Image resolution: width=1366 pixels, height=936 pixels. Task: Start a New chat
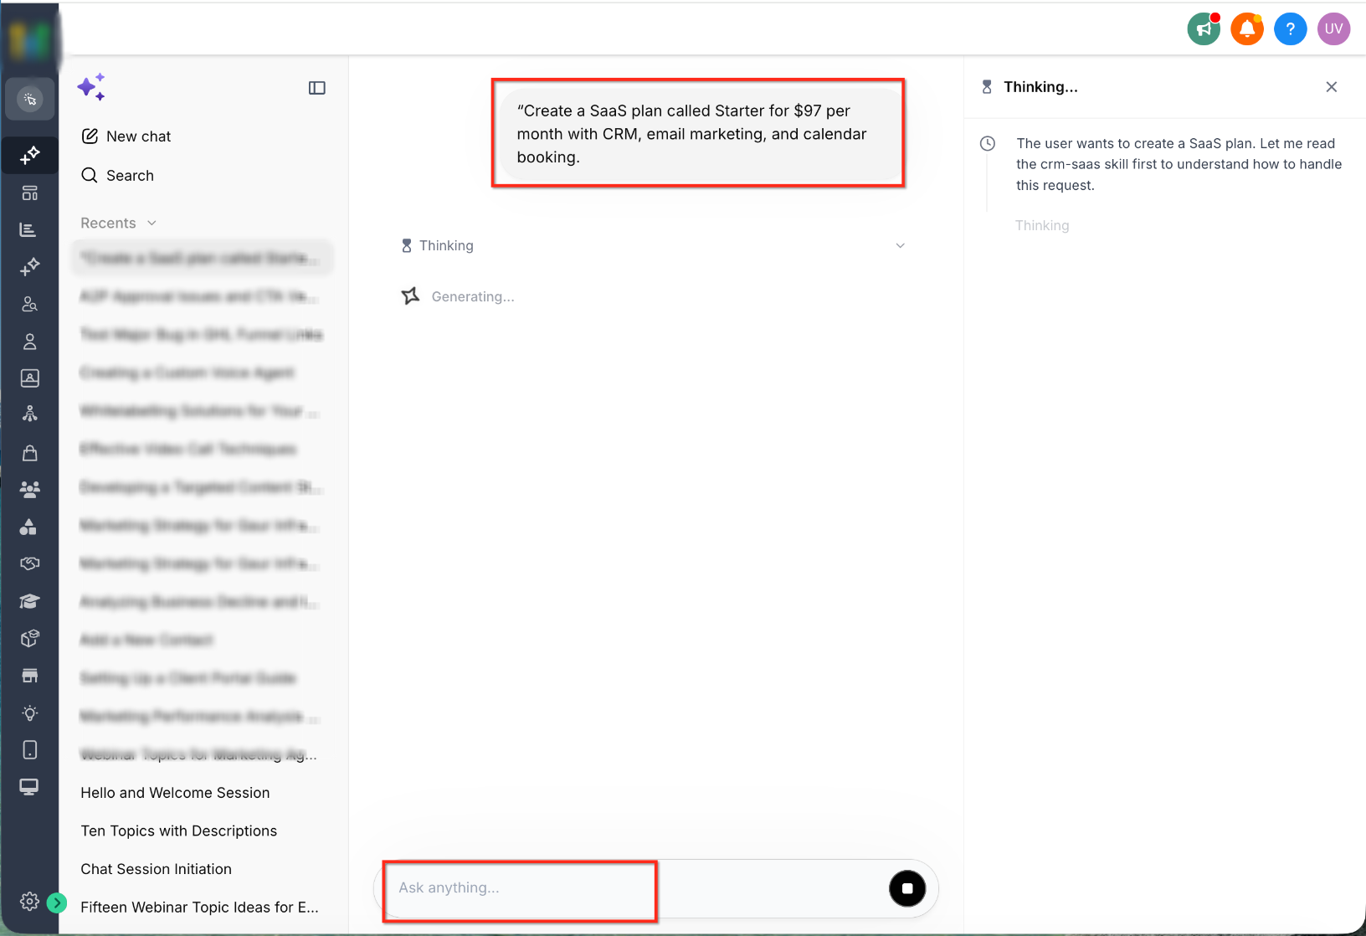(x=126, y=136)
